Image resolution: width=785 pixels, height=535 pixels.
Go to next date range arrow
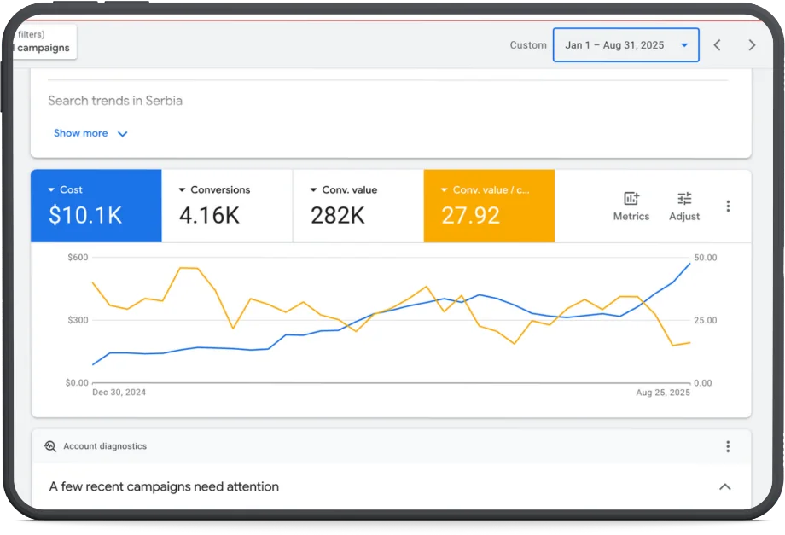tap(752, 45)
